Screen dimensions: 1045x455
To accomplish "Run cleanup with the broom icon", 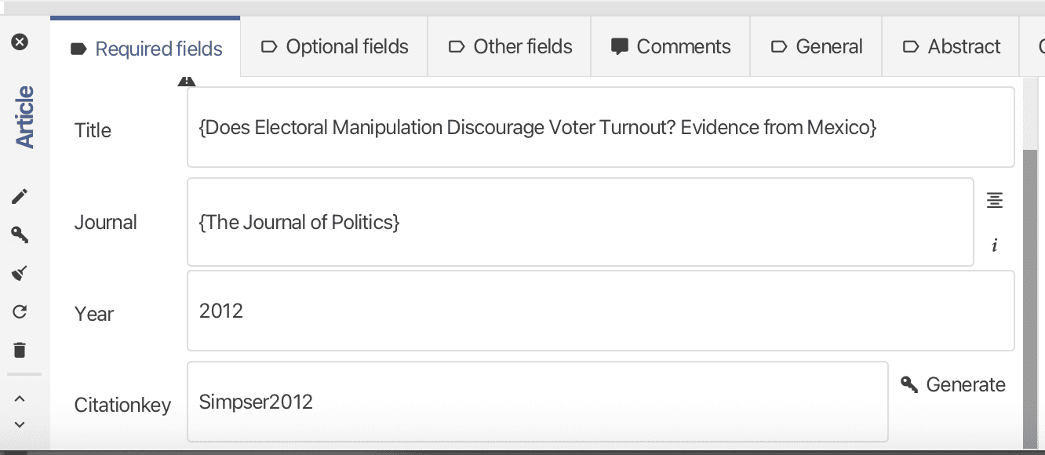I will (x=20, y=273).
